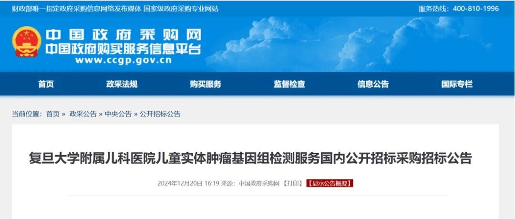This screenshot has height=219, width=515.
Task: Click the 中国政府购买服务信息平台 subtitle text
Action: 123,49
